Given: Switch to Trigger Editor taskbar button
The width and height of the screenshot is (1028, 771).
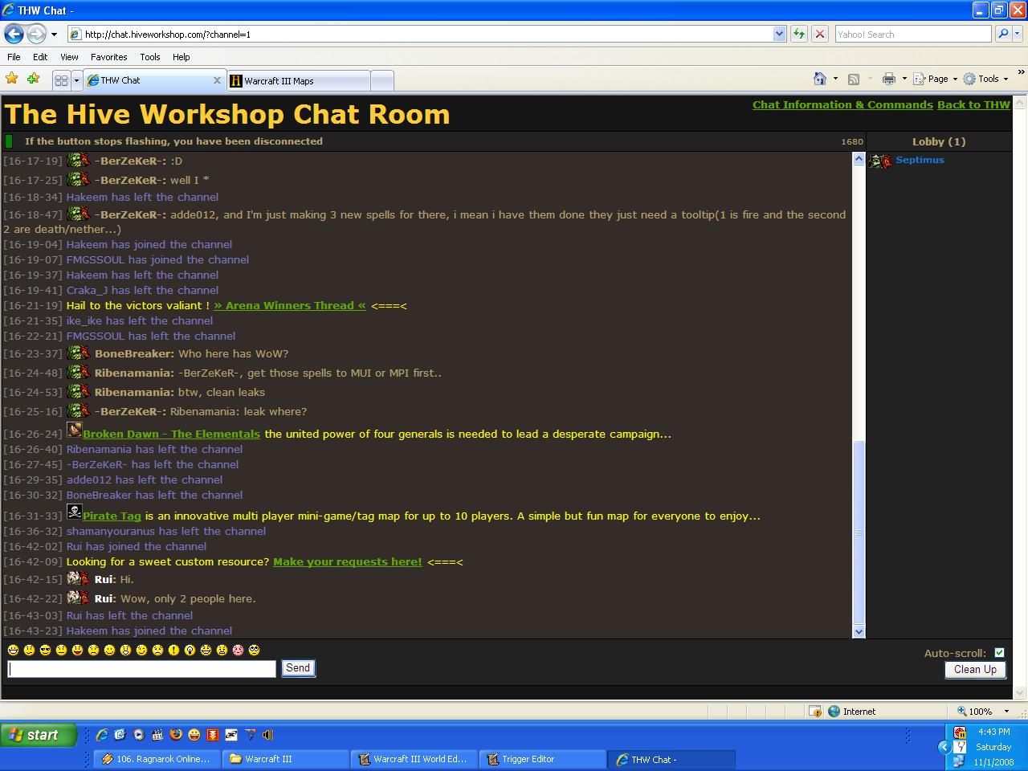Looking at the screenshot, I should pyautogui.click(x=543, y=759).
